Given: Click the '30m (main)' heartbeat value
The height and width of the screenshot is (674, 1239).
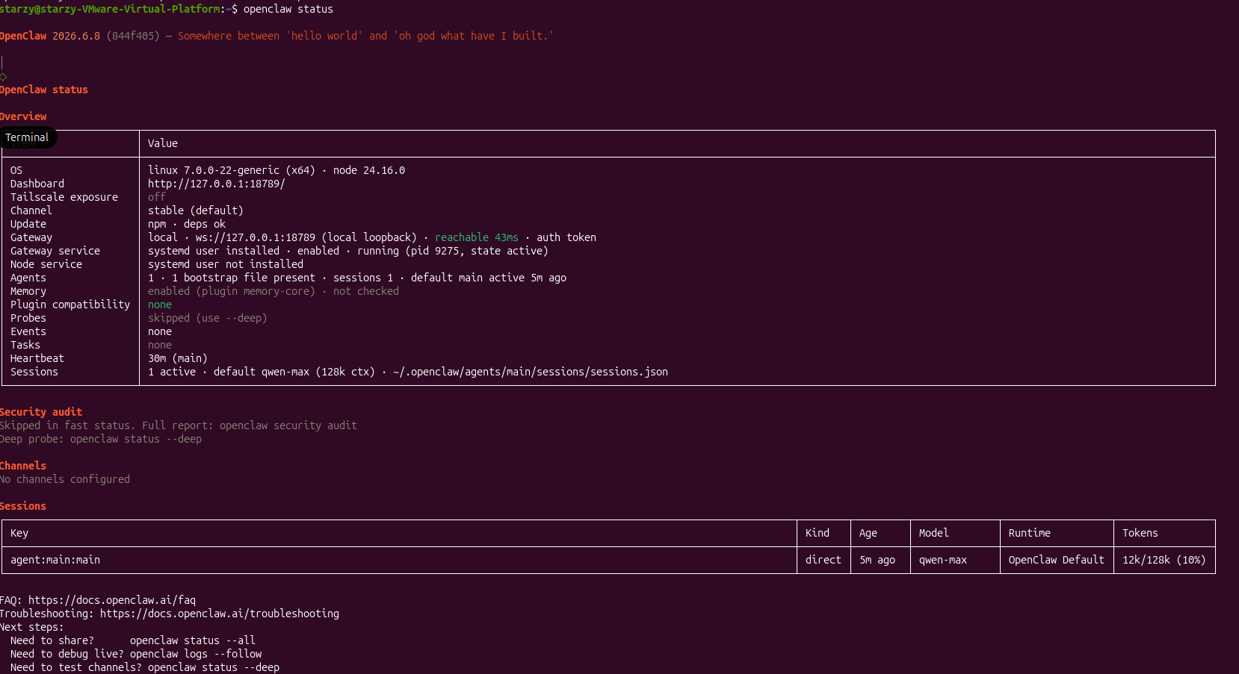Looking at the screenshot, I should tap(178, 358).
